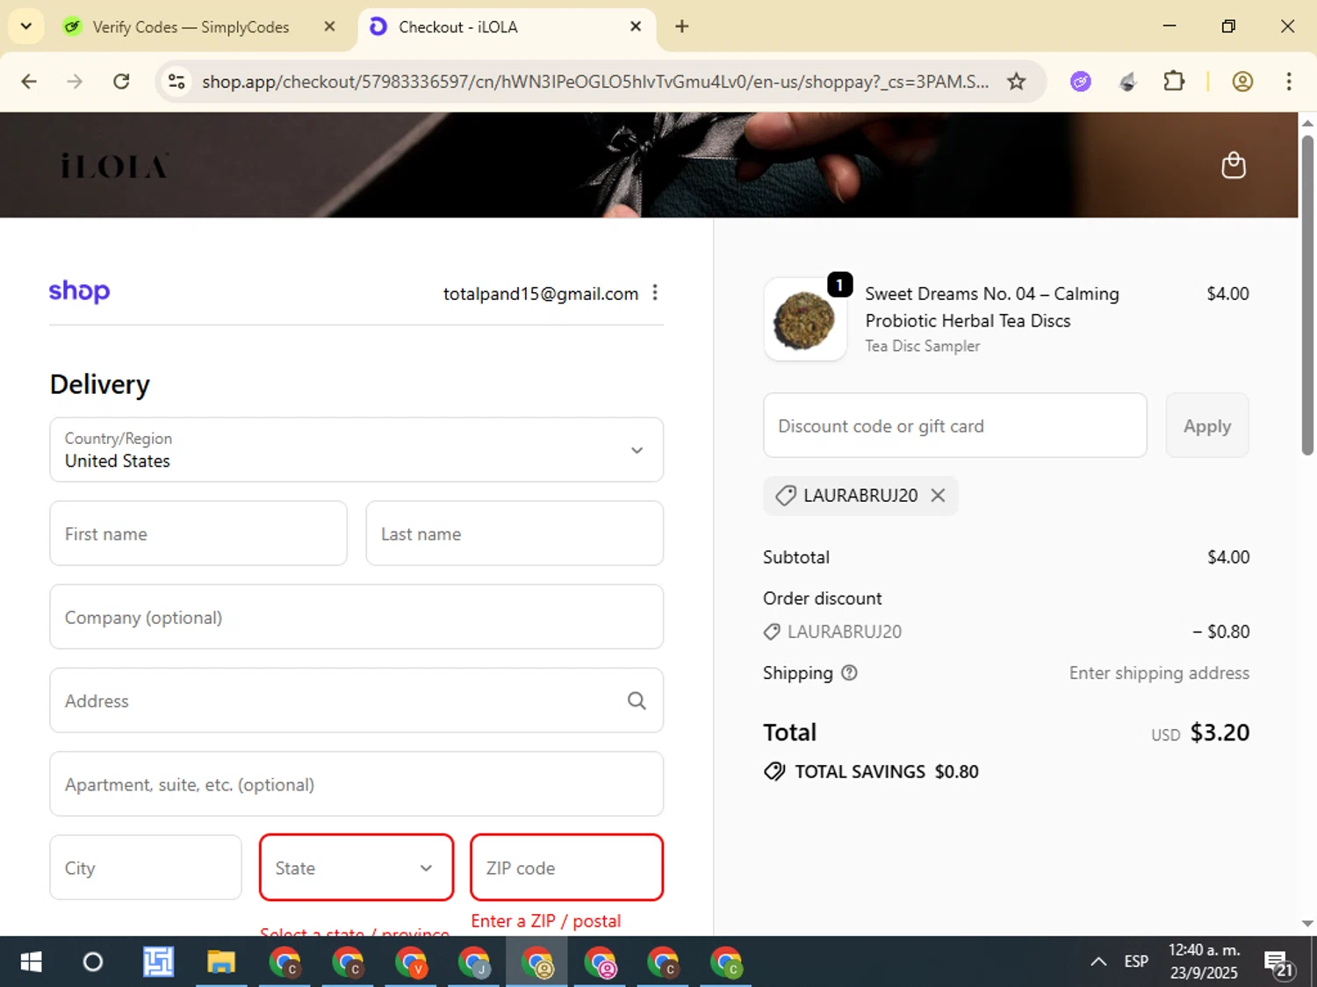
Task: Close the Checkout iLOLA tab
Action: (636, 26)
